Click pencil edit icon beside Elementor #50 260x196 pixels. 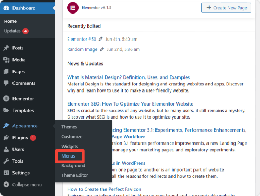tap(100, 39)
